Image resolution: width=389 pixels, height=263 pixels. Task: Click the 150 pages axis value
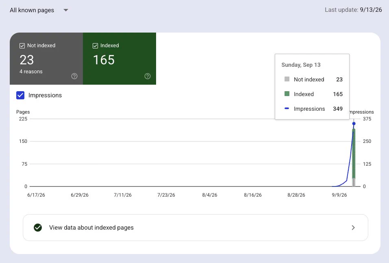click(23, 141)
